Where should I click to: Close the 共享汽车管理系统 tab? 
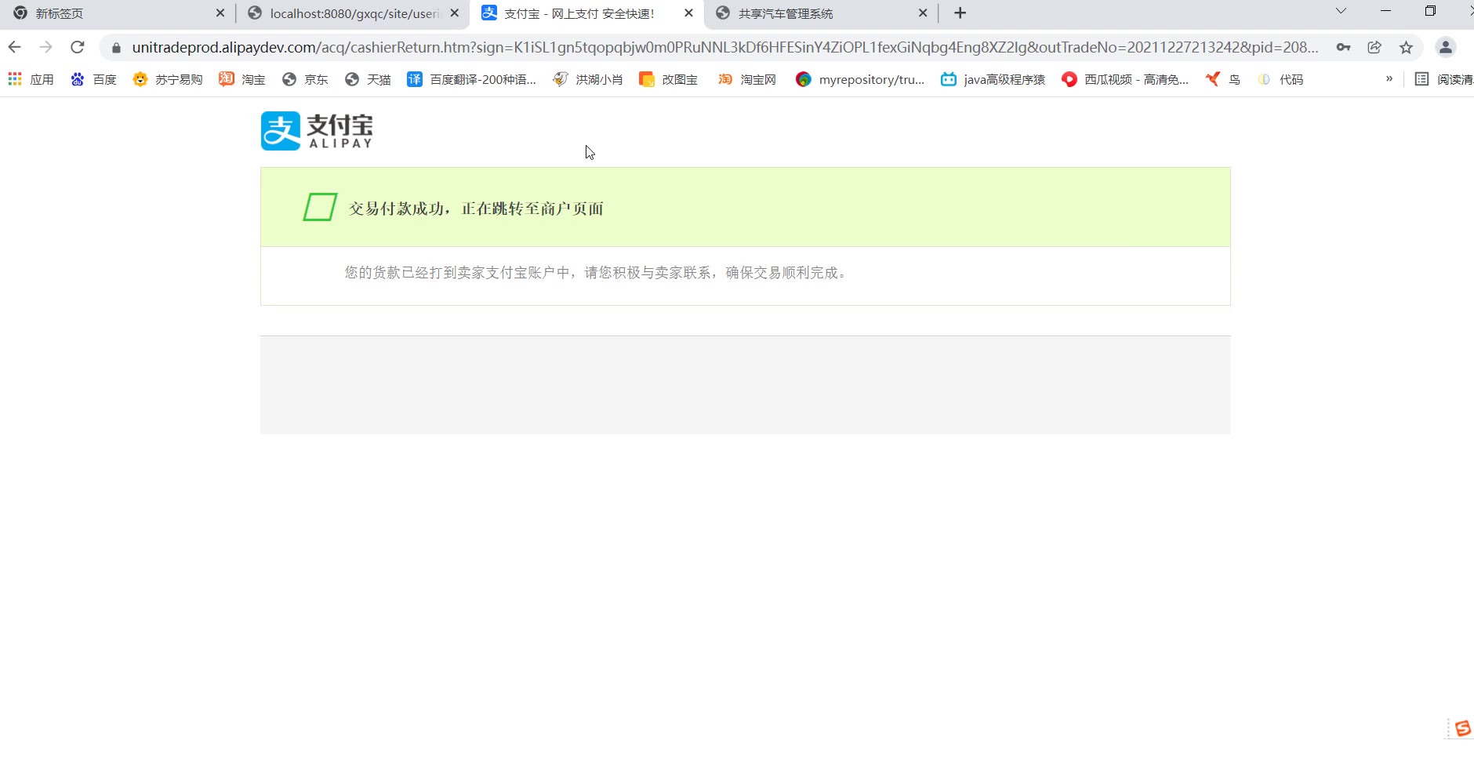(923, 13)
